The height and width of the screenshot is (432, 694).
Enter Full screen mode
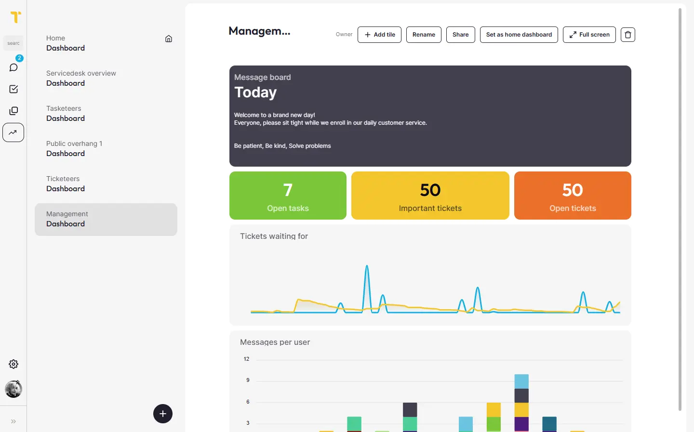pyautogui.click(x=589, y=35)
